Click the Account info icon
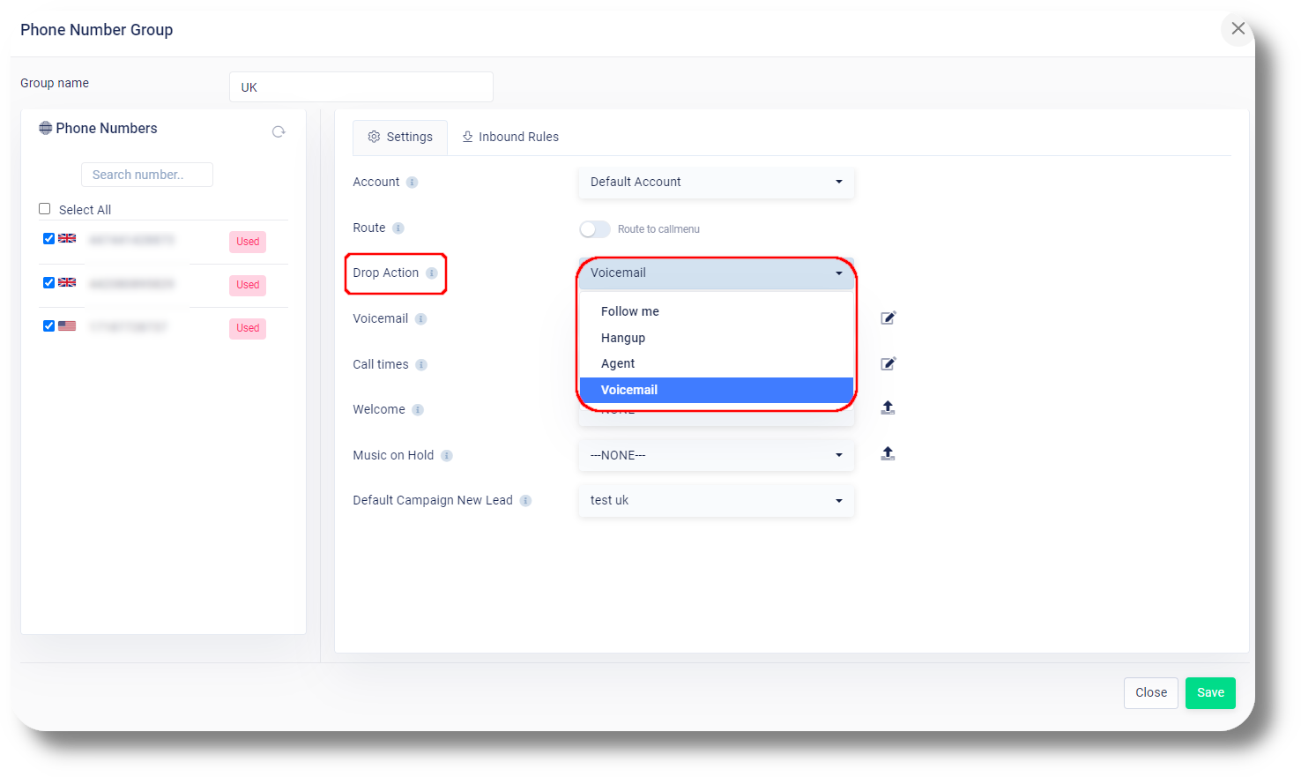1301x777 pixels. tap(413, 183)
